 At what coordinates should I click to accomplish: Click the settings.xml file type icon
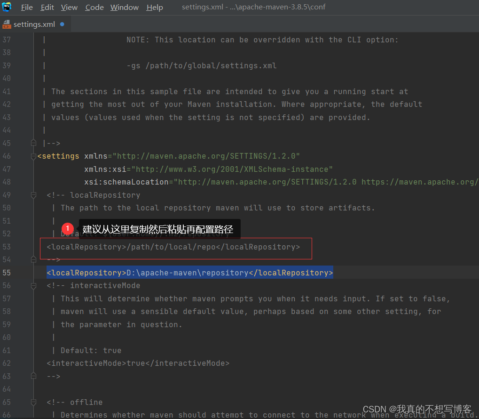click(7, 24)
